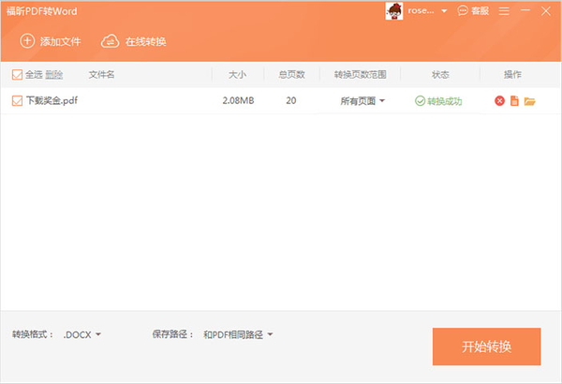Viewport: 562px width, 384px height.
Task: Click the 添加文件 plus icon
Action: [x=27, y=41]
